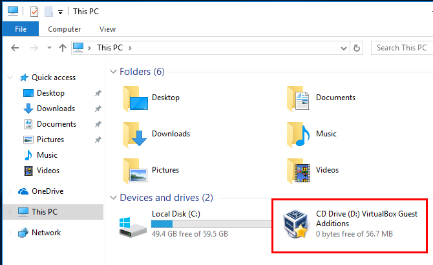Select Network in the sidebar
Image resolution: width=433 pixels, height=265 pixels.
click(x=46, y=233)
